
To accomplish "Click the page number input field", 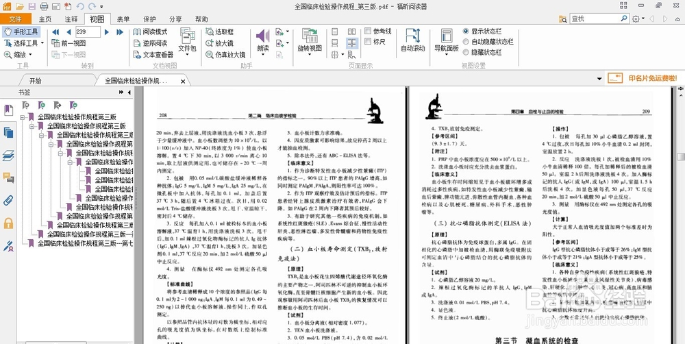I will [x=88, y=32].
